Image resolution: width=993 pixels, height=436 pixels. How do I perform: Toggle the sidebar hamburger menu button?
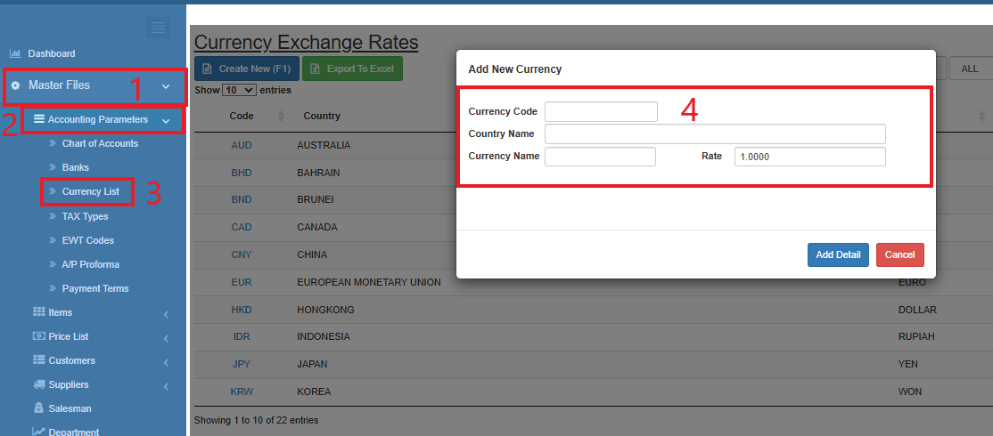click(158, 28)
